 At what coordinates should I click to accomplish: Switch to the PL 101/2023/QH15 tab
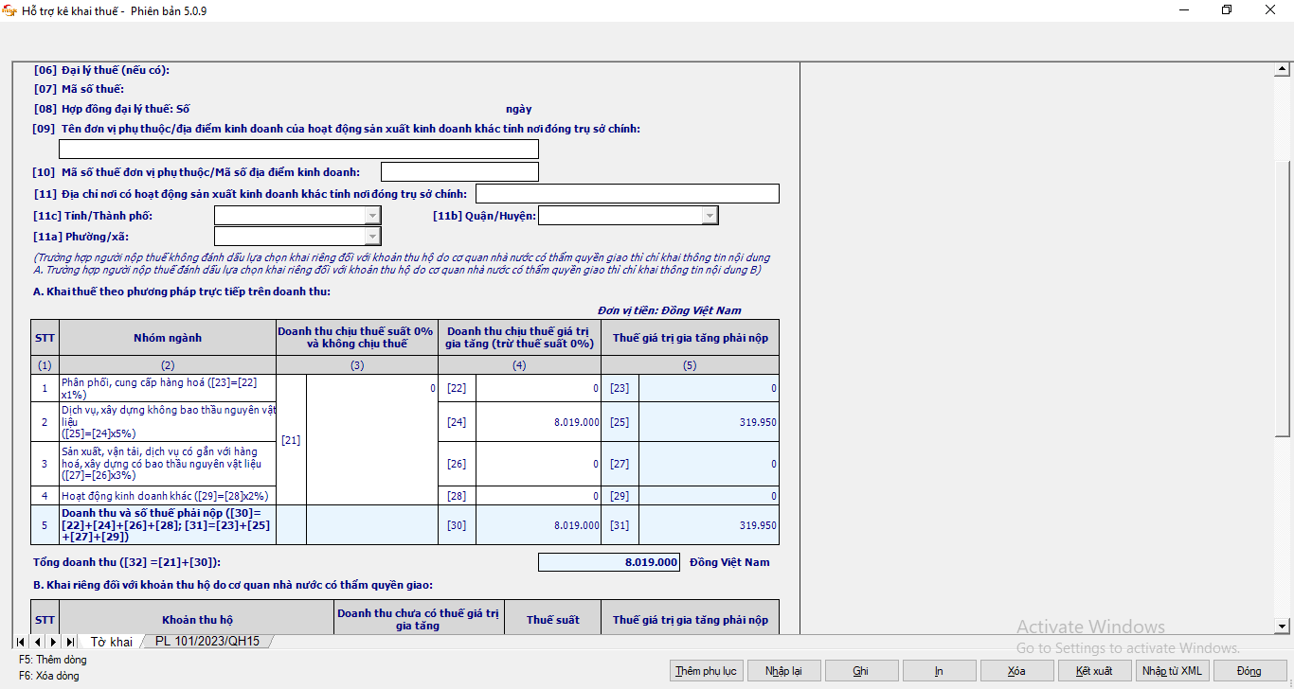207,642
